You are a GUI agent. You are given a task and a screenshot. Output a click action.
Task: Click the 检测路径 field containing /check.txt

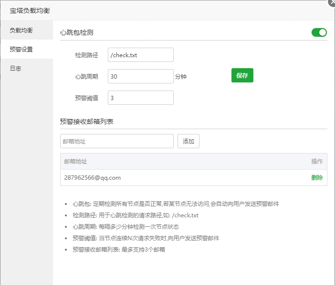point(140,55)
